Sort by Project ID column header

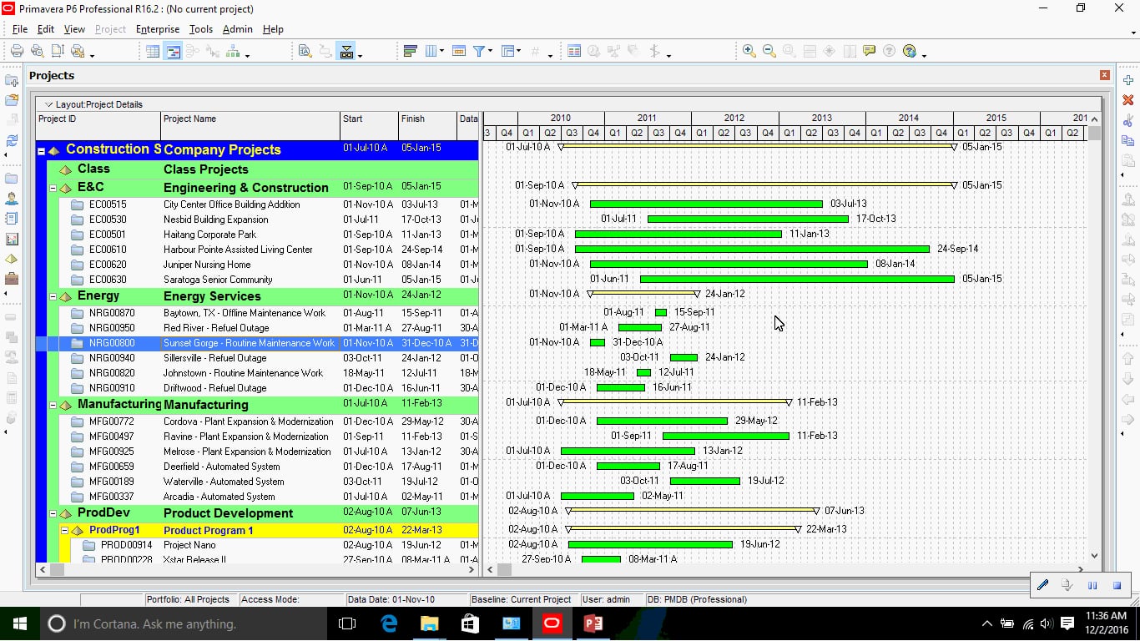(98, 125)
